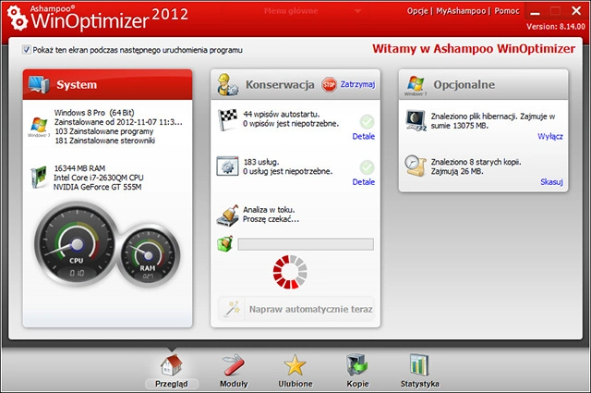The image size is (591, 393).
Task: Click the System monitor icon
Action: tap(39, 84)
